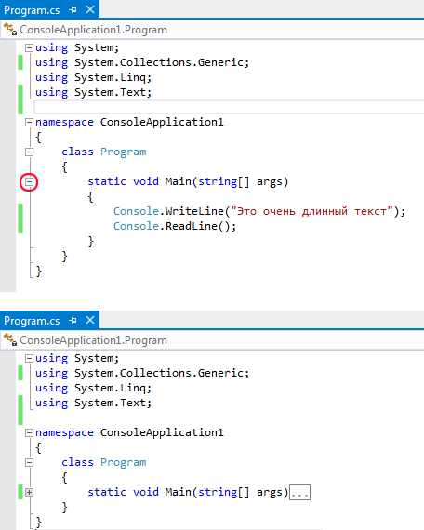Click 'string[] args' parameter in the upper editor
The image size is (424, 530).
(x=241, y=181)
